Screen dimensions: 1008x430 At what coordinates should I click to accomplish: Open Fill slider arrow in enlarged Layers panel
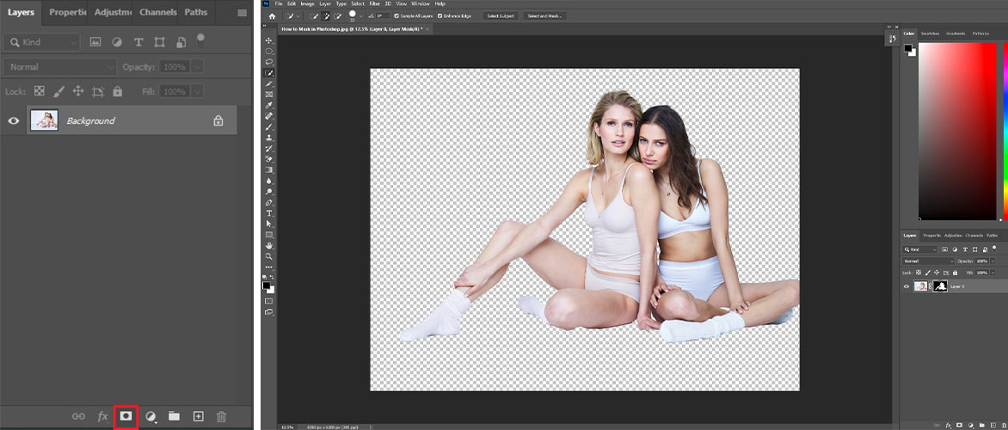(x=197, y=91)
